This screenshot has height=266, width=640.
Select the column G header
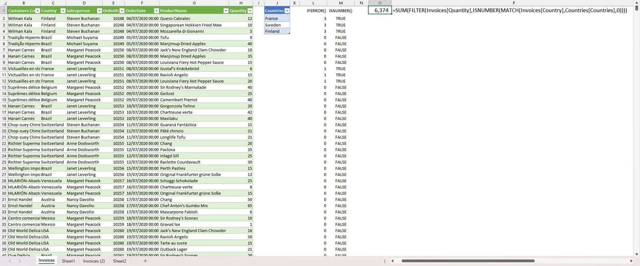coord(194,3)
